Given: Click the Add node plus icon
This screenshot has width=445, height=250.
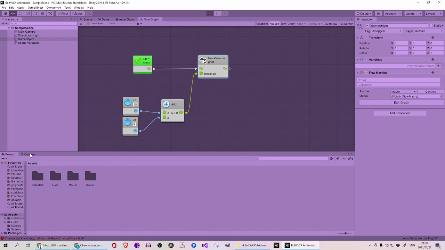Looking at the screenshot, I should click(166, 104).
